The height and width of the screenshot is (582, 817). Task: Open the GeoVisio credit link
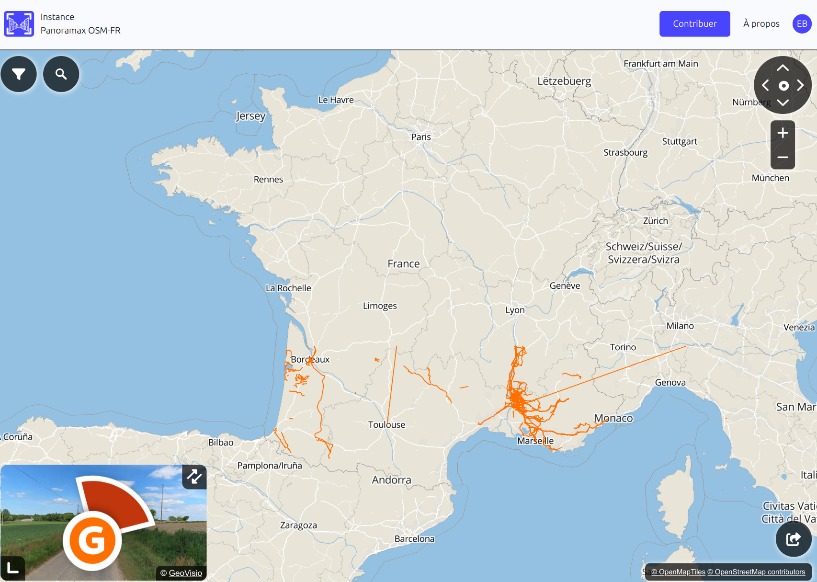(185, 573)
